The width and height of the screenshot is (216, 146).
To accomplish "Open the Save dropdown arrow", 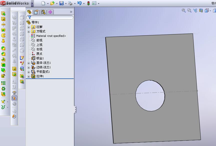I will click(x=66, y=3).
